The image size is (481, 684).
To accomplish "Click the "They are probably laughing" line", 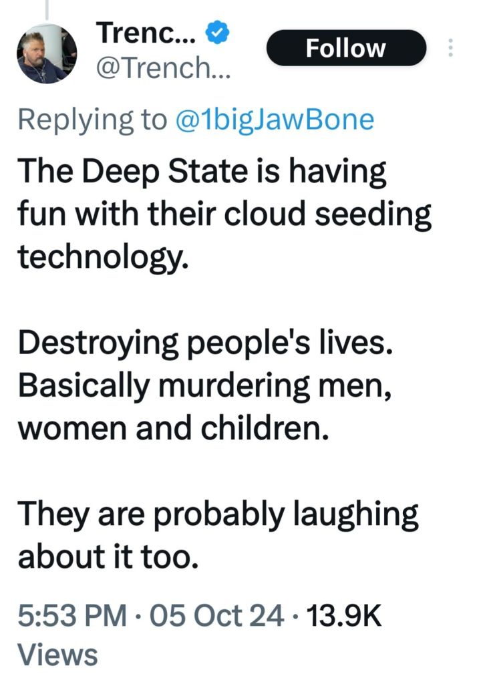I will [218, 515].
